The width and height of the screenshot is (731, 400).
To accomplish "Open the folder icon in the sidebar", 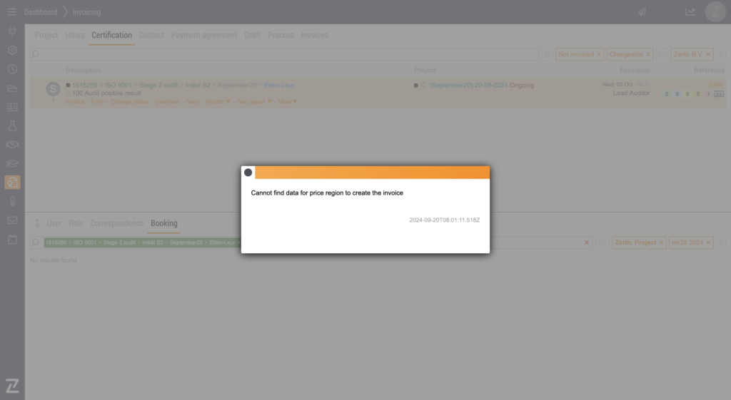I will tap(12, 88).
